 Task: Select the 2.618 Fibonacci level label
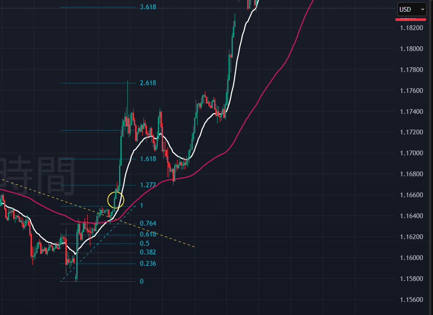(148, 83)
